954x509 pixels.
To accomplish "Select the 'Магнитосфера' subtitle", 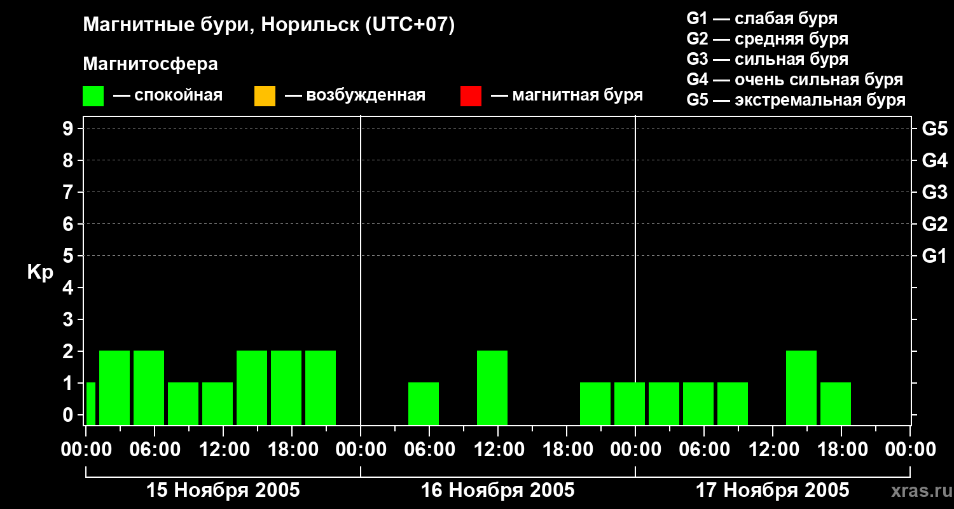I will (151, 64).
